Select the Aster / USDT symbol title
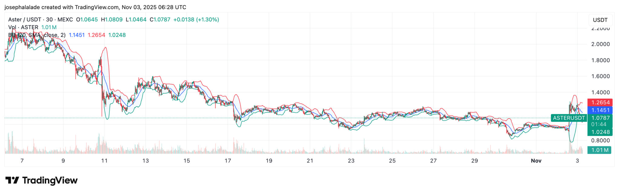 [x=40, y=20]
